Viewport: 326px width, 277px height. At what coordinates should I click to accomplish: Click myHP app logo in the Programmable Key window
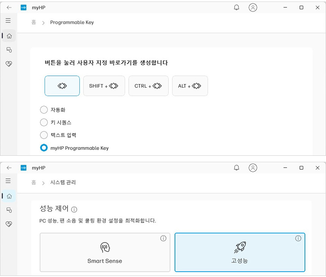click(24, 8)
